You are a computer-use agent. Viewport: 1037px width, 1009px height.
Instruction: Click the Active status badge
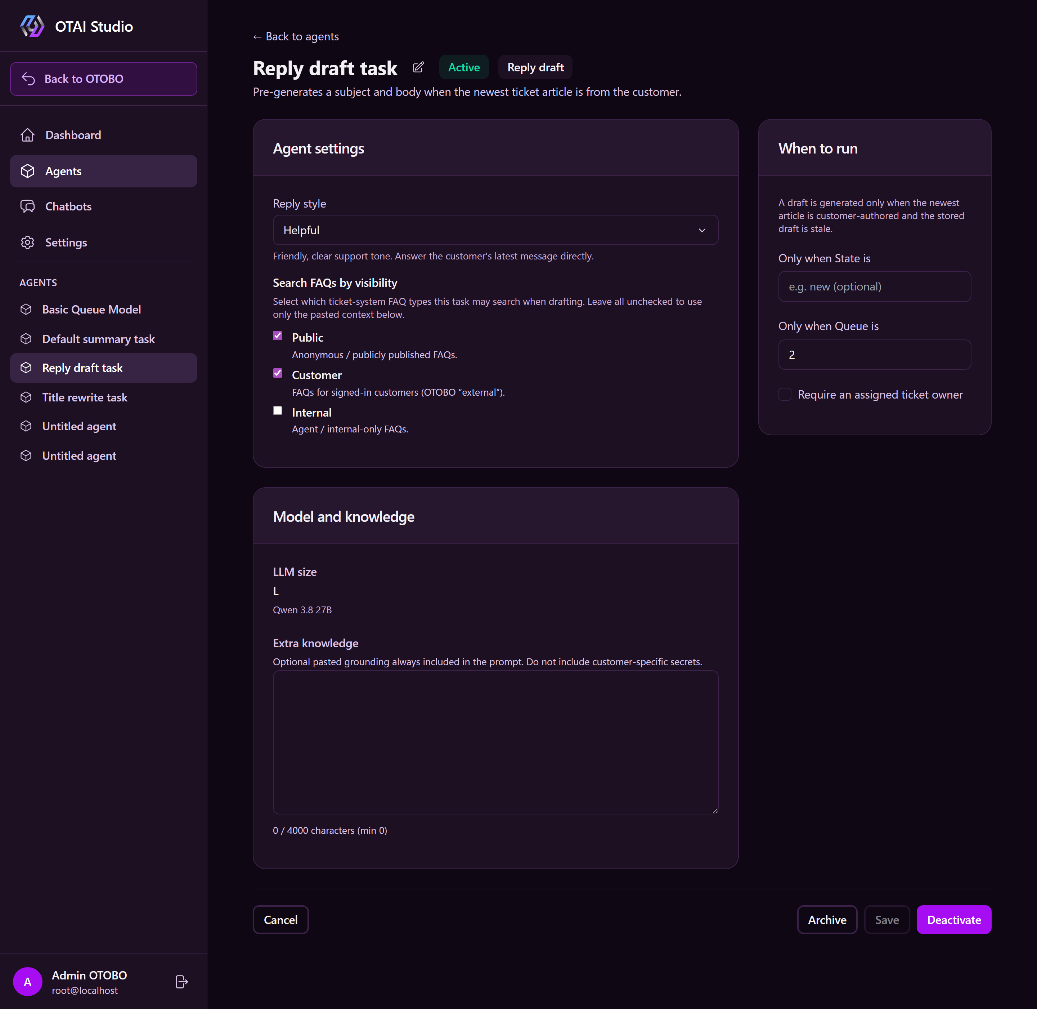coord(464,67)
